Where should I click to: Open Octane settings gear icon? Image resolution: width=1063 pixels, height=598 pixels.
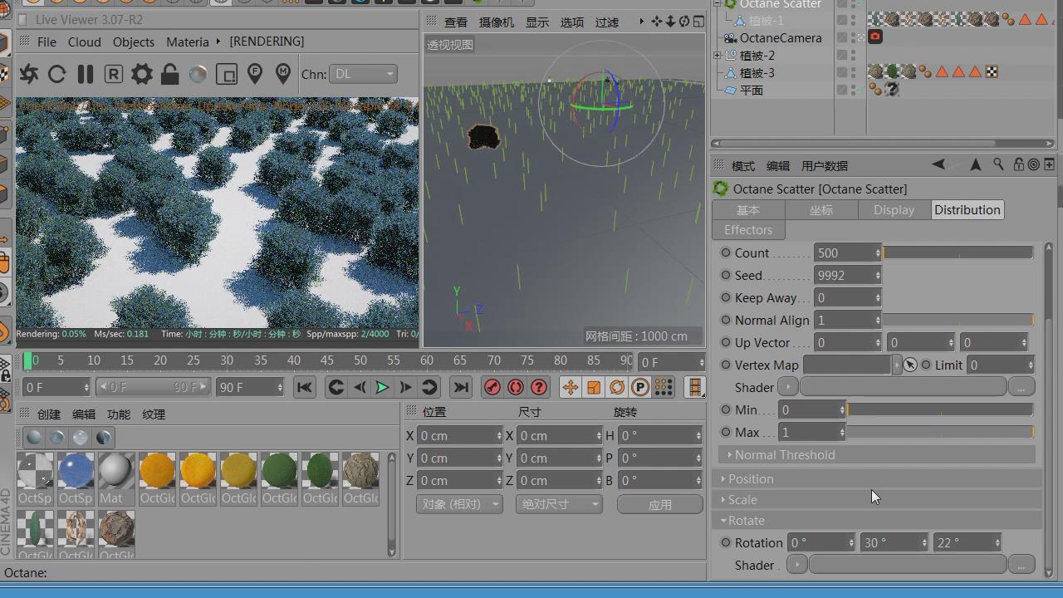pos(142,74)
